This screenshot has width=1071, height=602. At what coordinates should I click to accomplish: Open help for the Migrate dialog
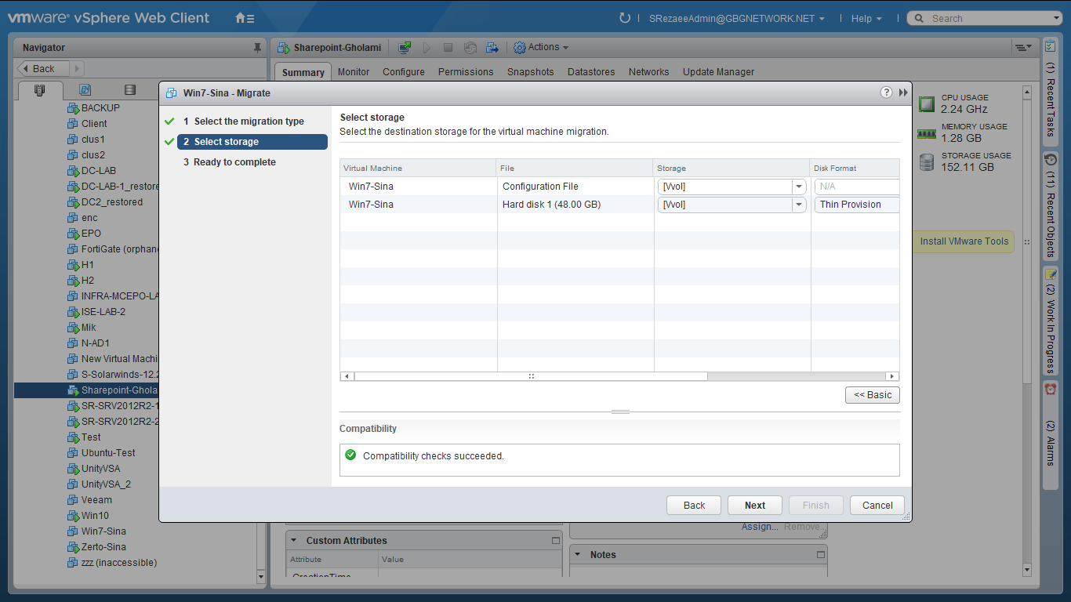point(886,92)
